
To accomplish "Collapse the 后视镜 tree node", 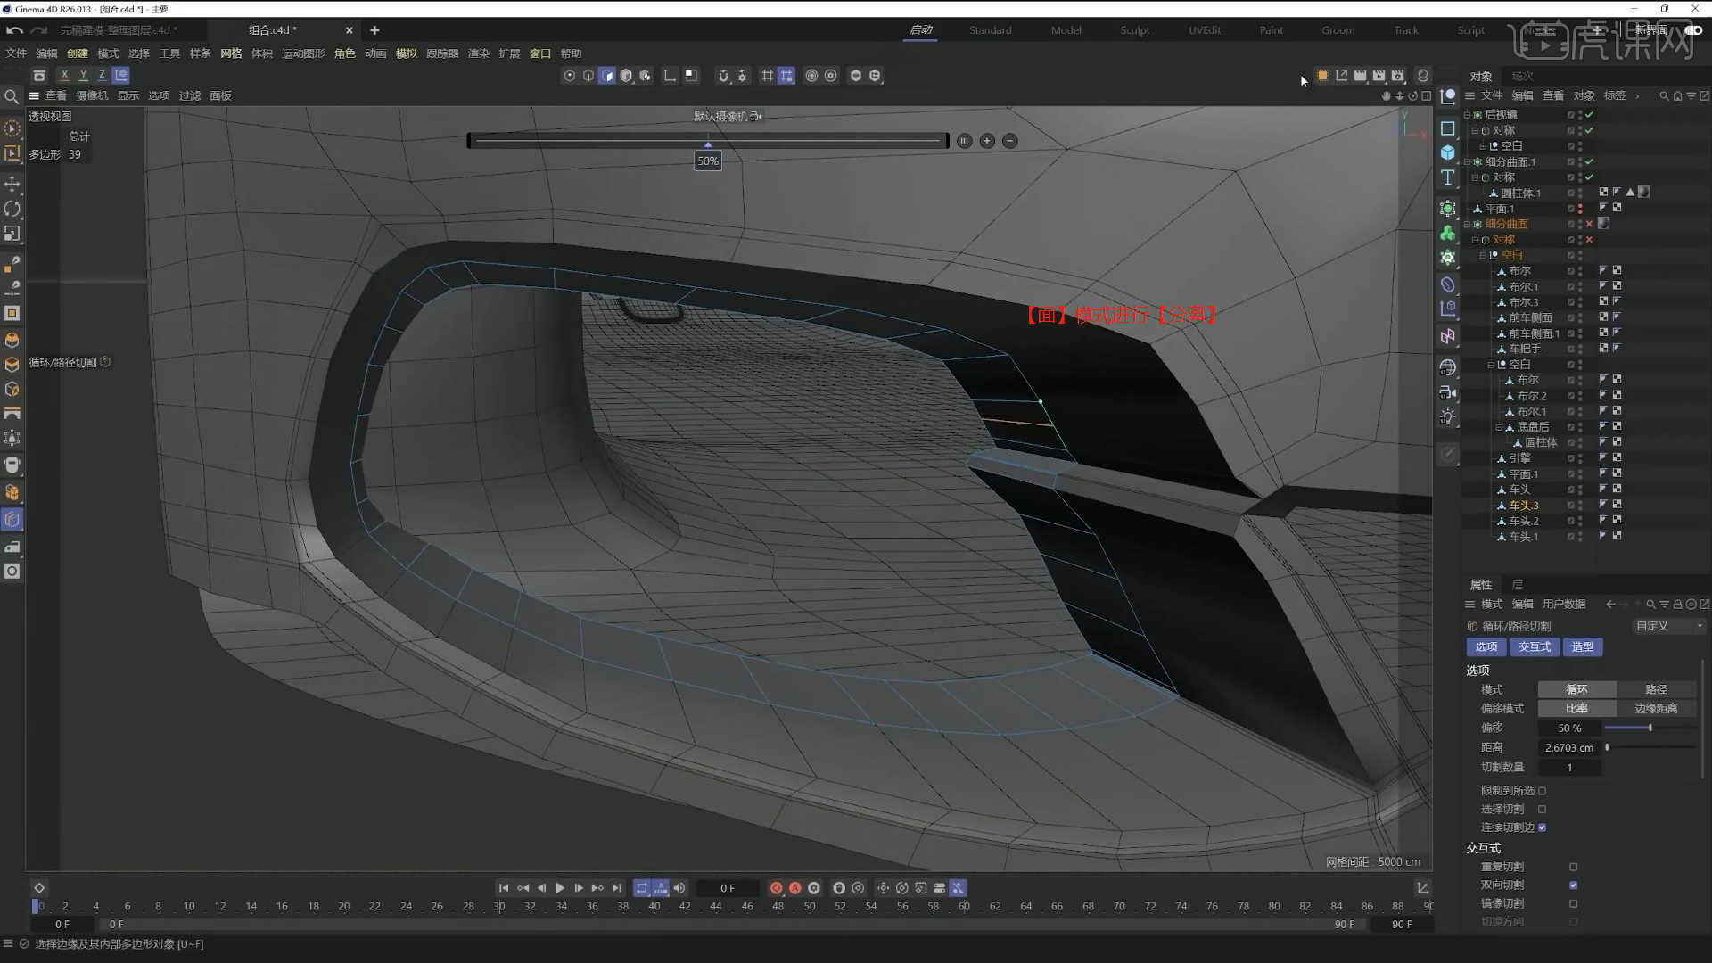I will (1467, 115).
